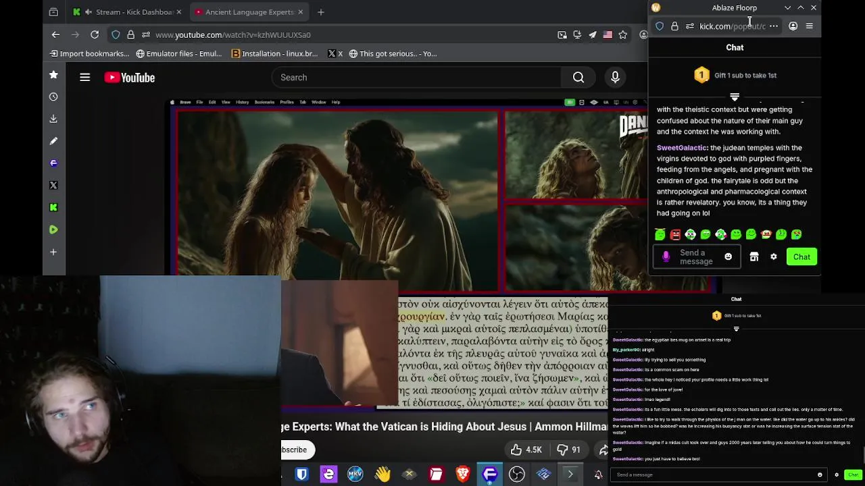Select the Ancient Language Experts tab
Viewport: 865px width, 486px height.
tap(249, 11)
